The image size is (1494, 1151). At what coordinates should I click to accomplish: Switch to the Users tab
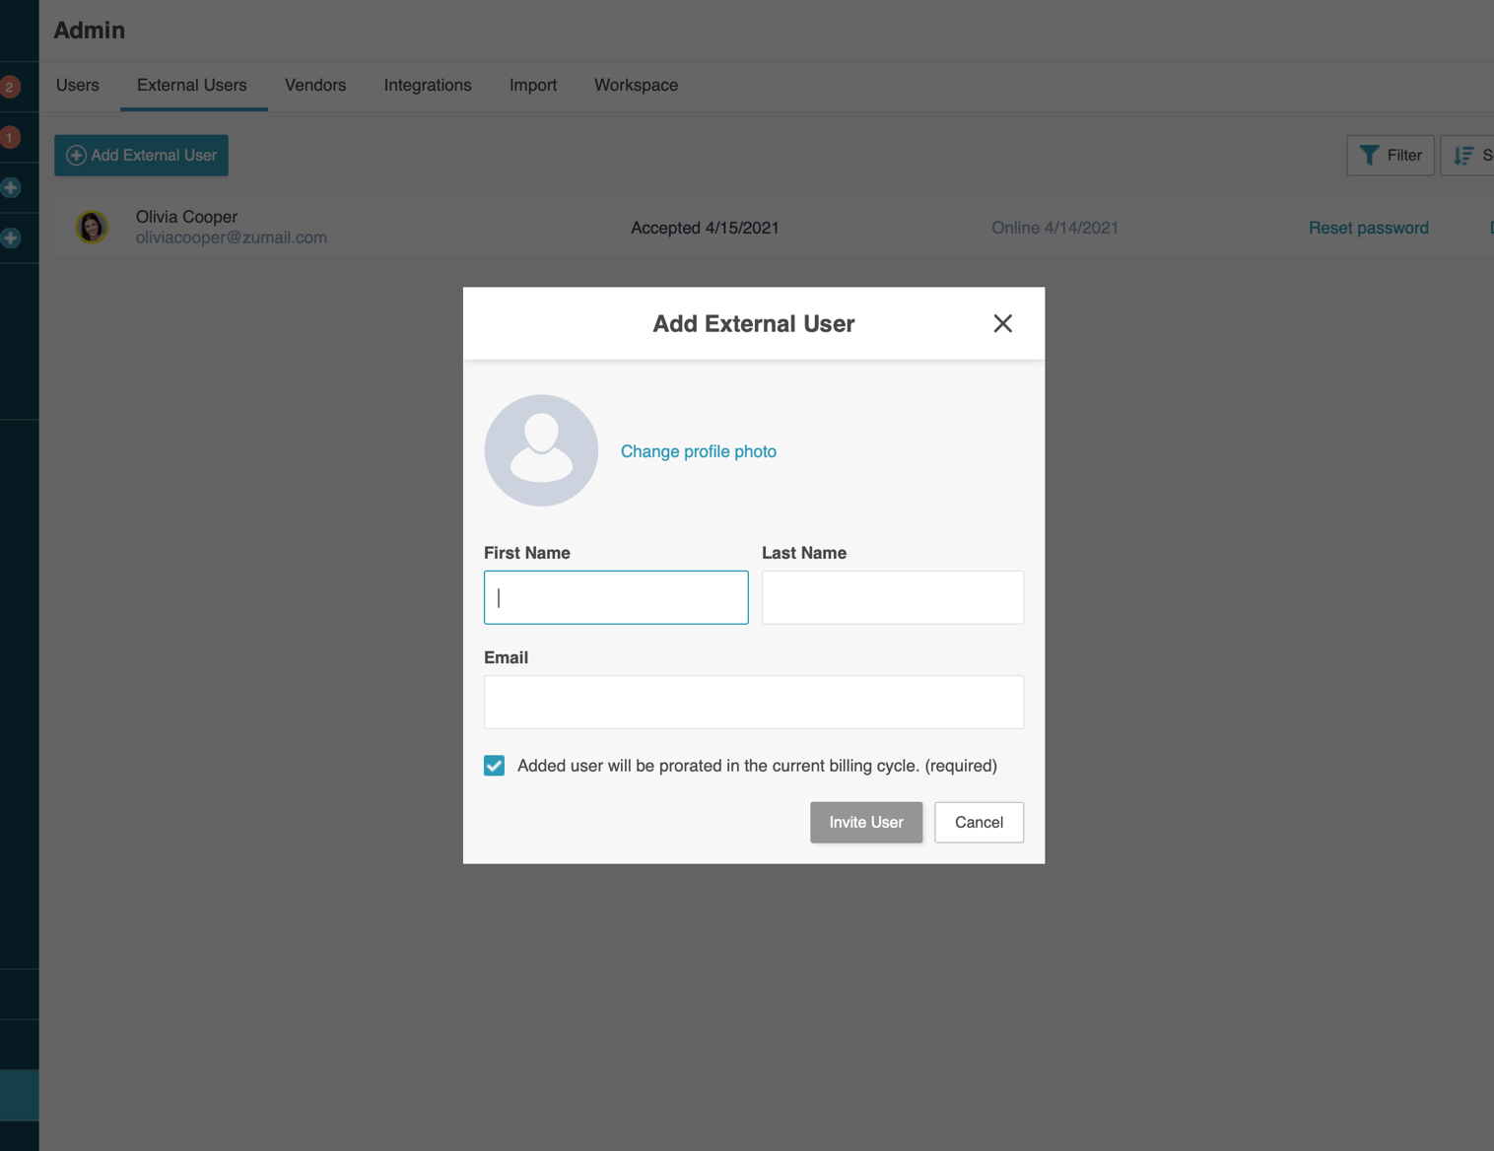tap(78, 86)
